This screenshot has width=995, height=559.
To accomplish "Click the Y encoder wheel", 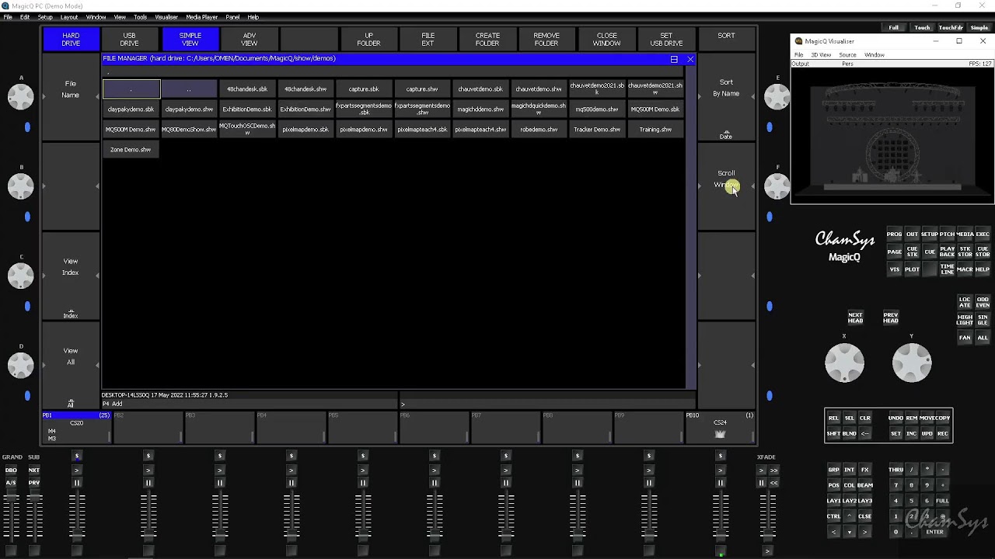I will [911, 363].
